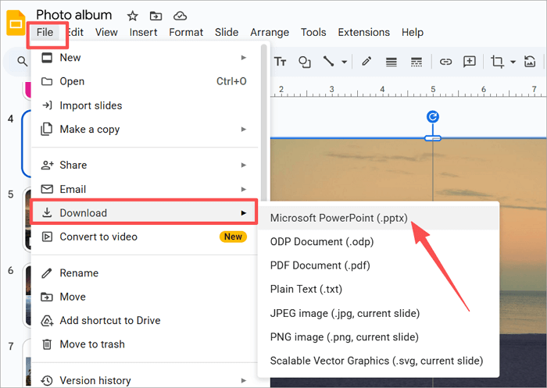The width and height of the screenshot is (547, 388).
Task: Open the View menu
Action: [x=106, y=33]
